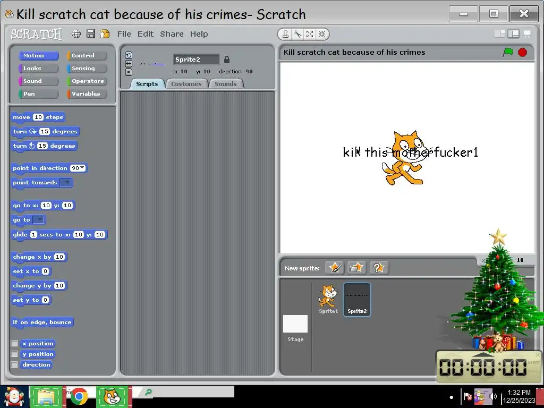Image resolution: width=544 pixels, height=408 pixels.
Task: Click the if on edge, bounce block
Action: [x=42, y=322]
